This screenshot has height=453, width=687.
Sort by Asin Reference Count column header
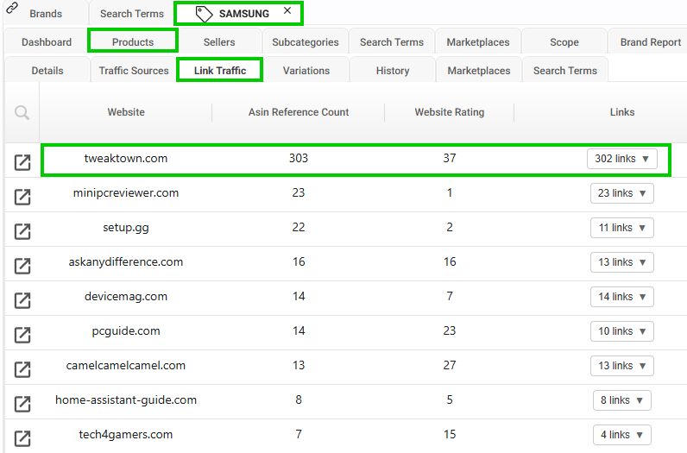[x=299, y=112]
